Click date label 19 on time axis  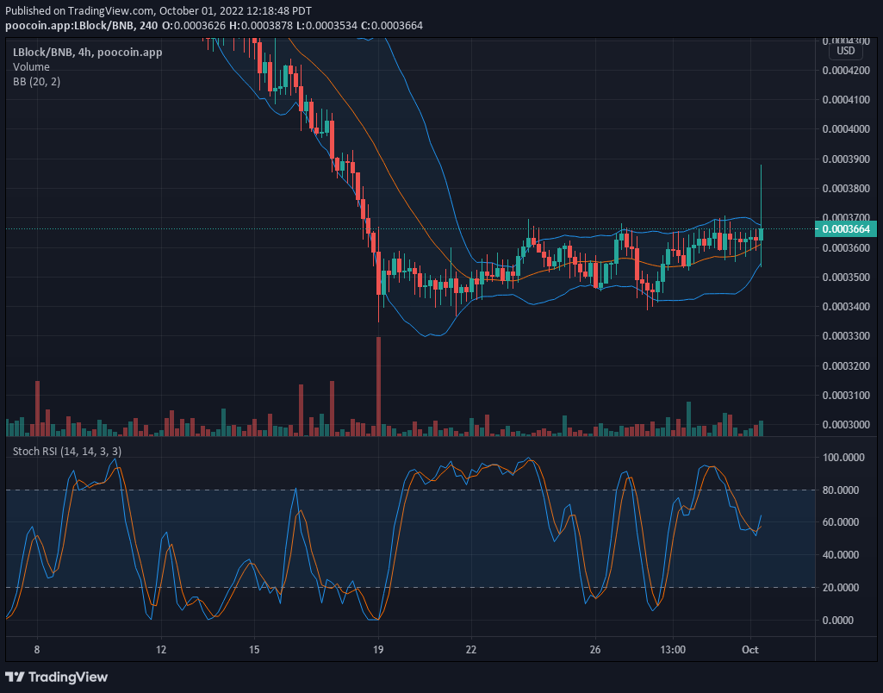point(378,650)
